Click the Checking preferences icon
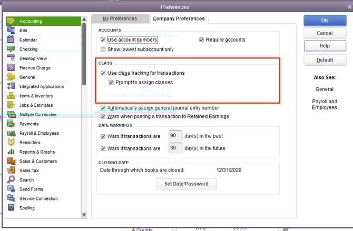Image resolution: width=353 pixels, height=231 pixels. pyautogui.click(x=11, y=49)
